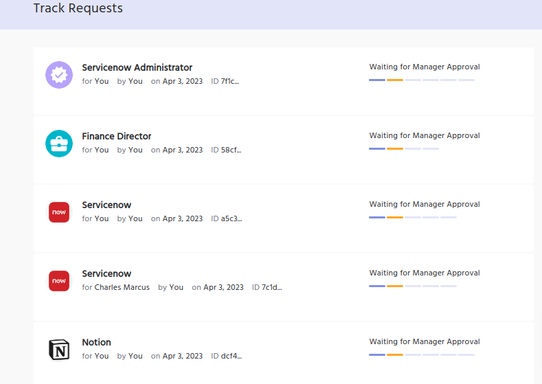Click the Notion request's approval status text

point(424,341)
